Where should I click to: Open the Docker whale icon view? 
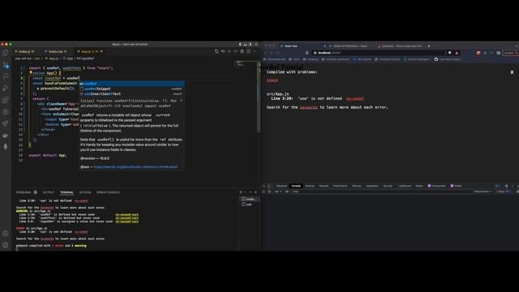coord(6,135)
